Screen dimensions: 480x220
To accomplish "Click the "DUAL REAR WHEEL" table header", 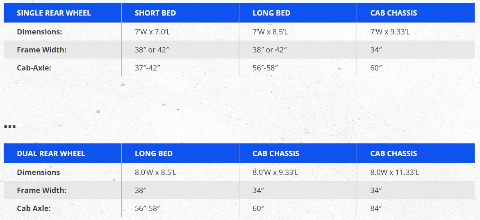I will tap(51, 153).
